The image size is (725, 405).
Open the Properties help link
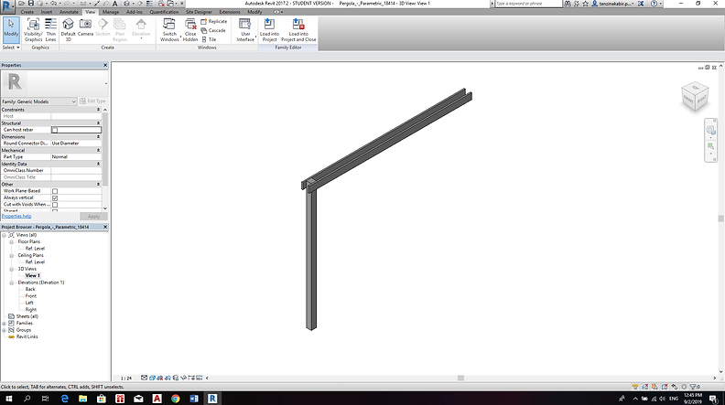[x=16, y=216]
